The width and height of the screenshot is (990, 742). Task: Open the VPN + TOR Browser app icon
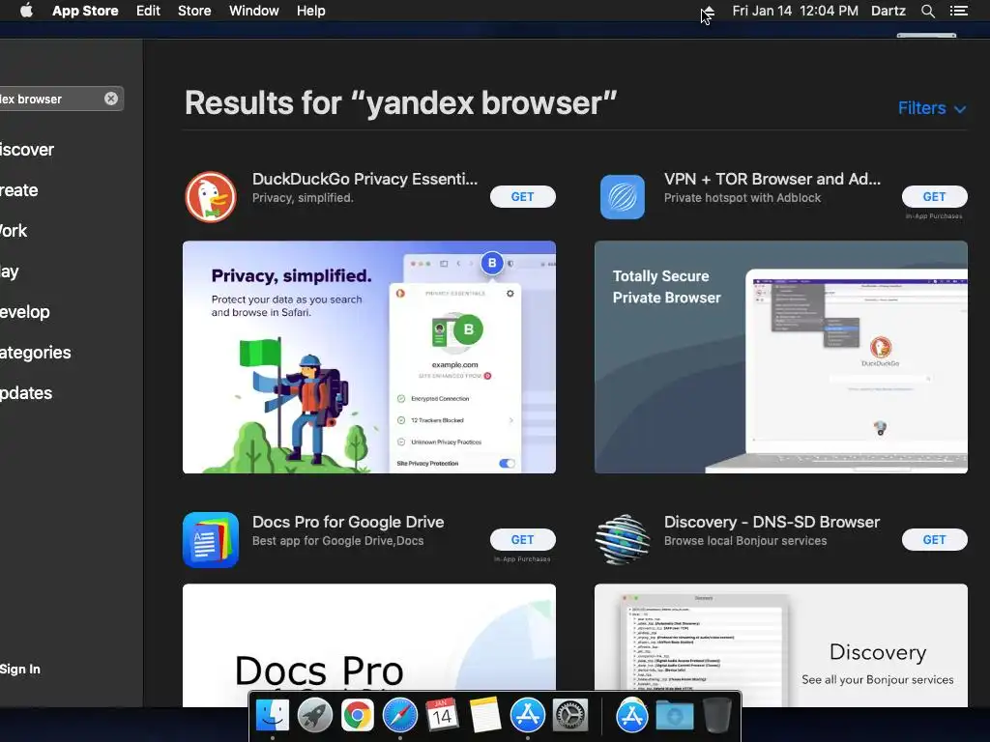point(622,197)
